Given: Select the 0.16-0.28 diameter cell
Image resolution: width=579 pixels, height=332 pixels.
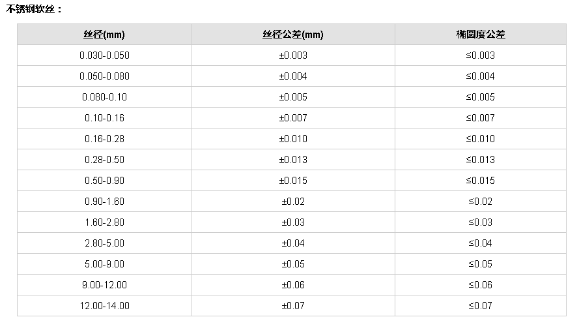Looking at the screenshot, I should [104, 139].
